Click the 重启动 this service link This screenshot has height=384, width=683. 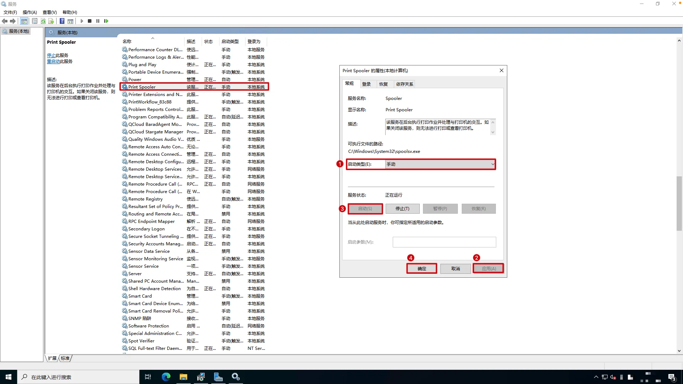53,62
